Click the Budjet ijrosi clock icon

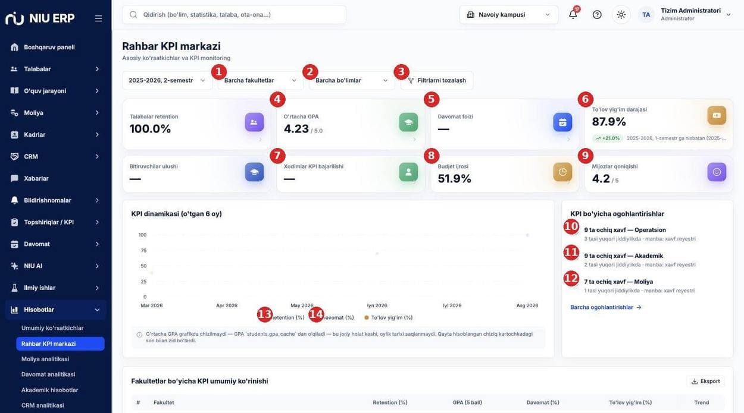(x=562, y=172)
